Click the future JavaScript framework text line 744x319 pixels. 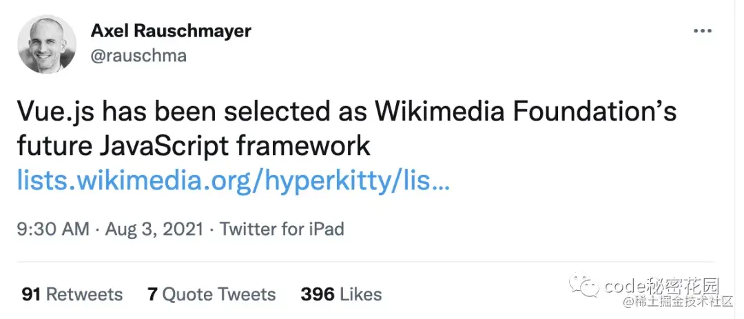[194, 147]
